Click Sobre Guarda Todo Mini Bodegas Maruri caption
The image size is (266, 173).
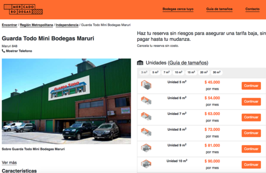(33, 149)
